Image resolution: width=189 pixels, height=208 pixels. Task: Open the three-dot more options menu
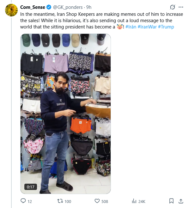pos(181,7)
